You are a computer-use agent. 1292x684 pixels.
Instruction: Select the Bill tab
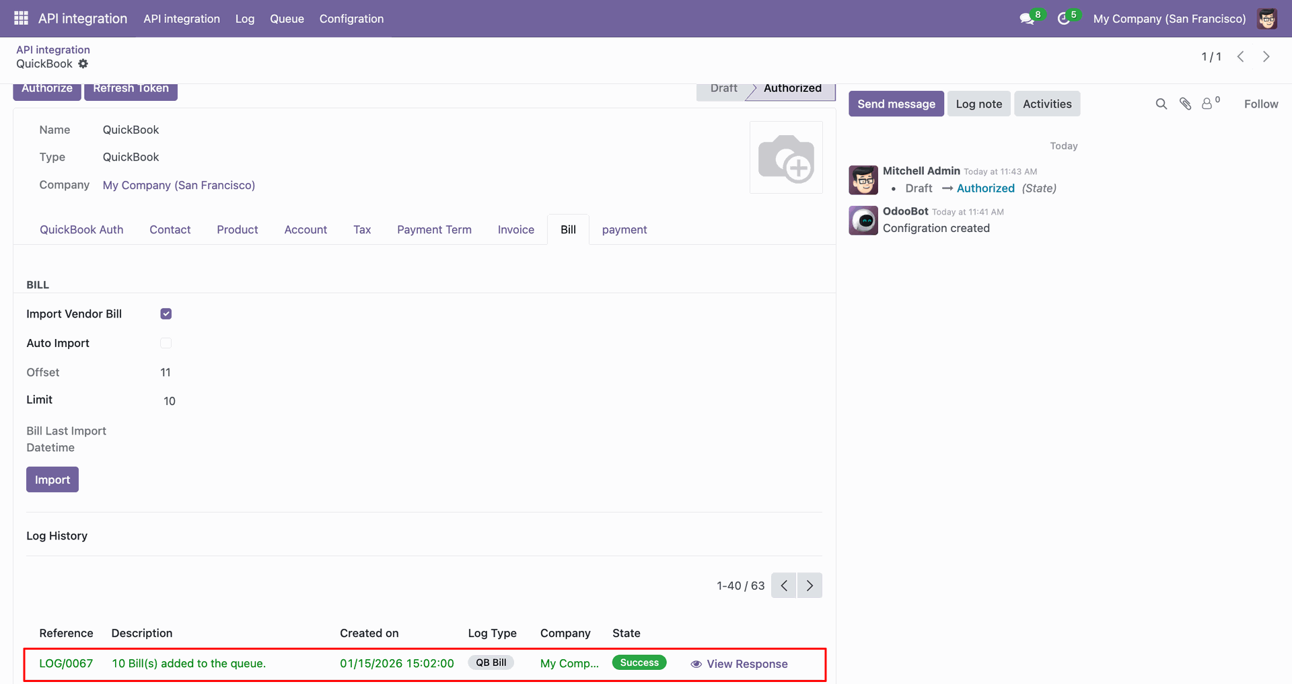tap(569, 229)
